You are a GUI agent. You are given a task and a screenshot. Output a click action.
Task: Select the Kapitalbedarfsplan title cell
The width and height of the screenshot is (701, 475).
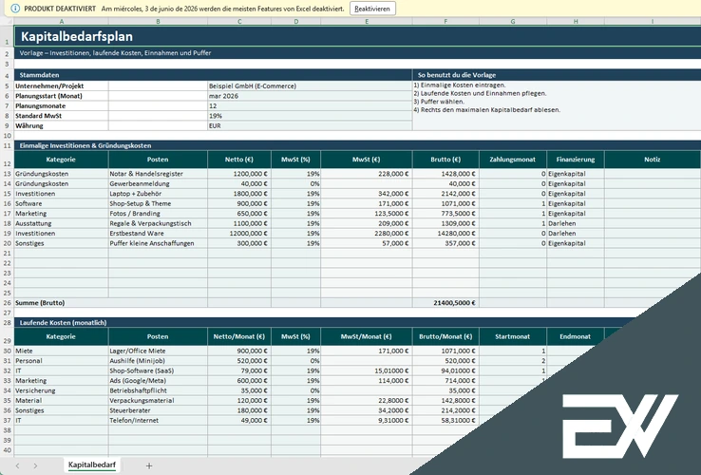pyautogui.click(x=358, y=36)
